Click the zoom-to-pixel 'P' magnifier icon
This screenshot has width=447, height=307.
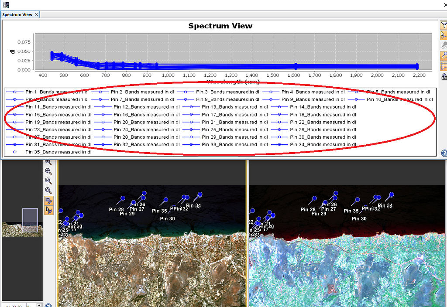[48, 181]
